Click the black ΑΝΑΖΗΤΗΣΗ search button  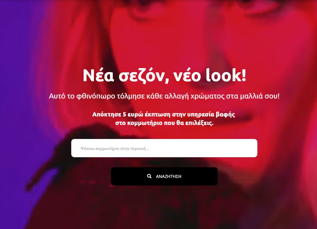tap(164, 176)
